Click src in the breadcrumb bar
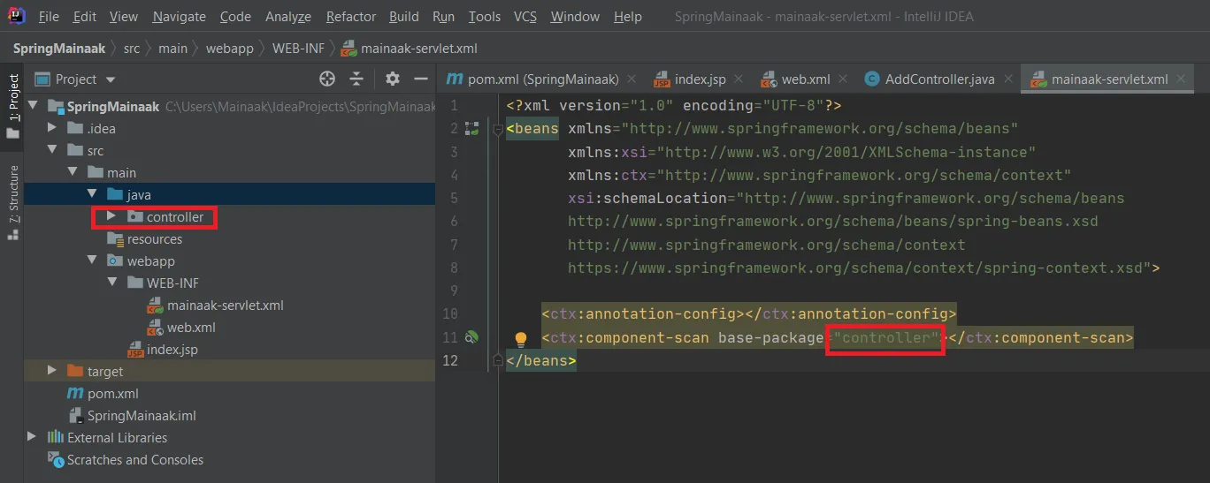 132,49
